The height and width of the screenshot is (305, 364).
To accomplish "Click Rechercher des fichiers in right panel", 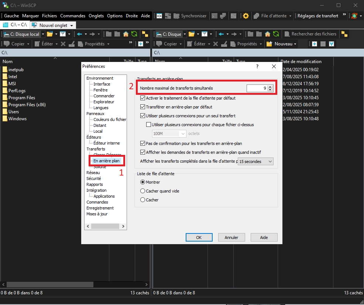I will click(310, 34).
